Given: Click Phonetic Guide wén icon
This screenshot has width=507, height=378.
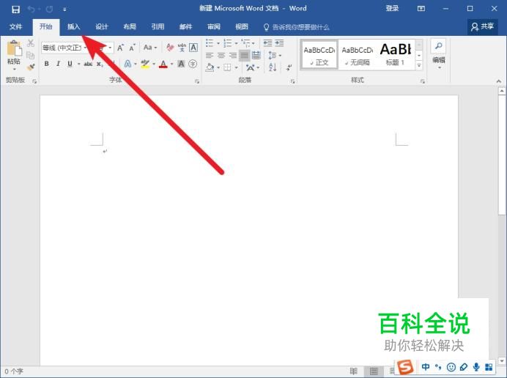Looking at the screenshot, I should pyautogui.click(x=182, y=48).
